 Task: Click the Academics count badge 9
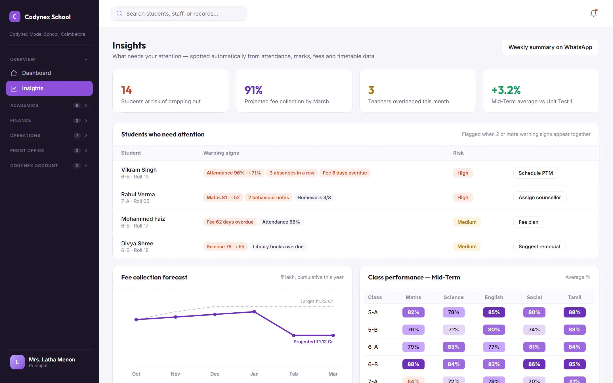point(77,106)
